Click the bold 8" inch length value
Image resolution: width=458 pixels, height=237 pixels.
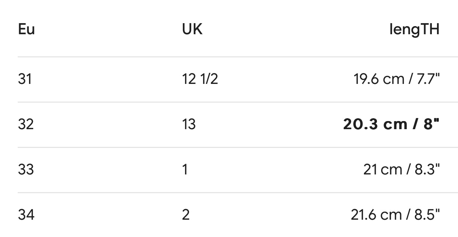point(431,124)
